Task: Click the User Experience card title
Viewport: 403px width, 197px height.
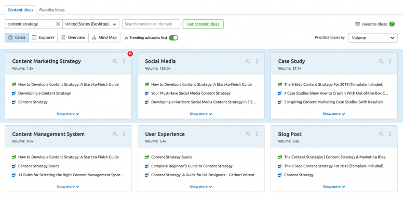Action: click(165, 134)
